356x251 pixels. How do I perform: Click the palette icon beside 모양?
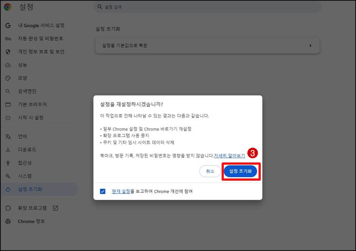click(x=8, y=78)
